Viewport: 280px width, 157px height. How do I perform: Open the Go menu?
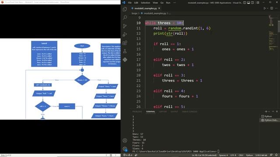(x=162, y=3)
